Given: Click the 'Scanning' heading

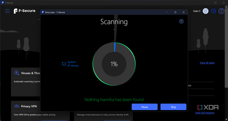Looking at the screenshot, I should click(x=114, y=22).
